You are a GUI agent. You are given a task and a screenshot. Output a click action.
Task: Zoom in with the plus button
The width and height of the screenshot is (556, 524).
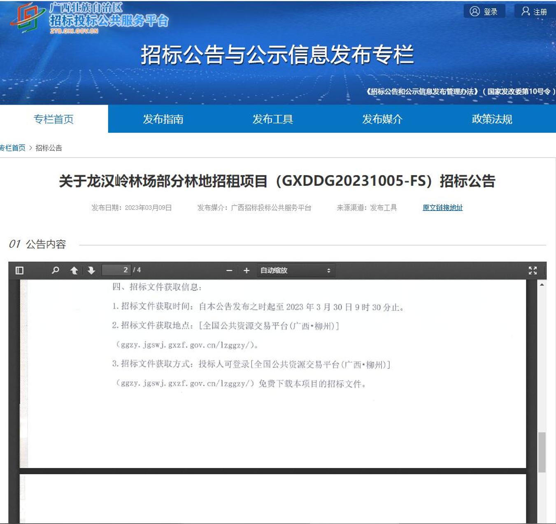tap(247, 271)
